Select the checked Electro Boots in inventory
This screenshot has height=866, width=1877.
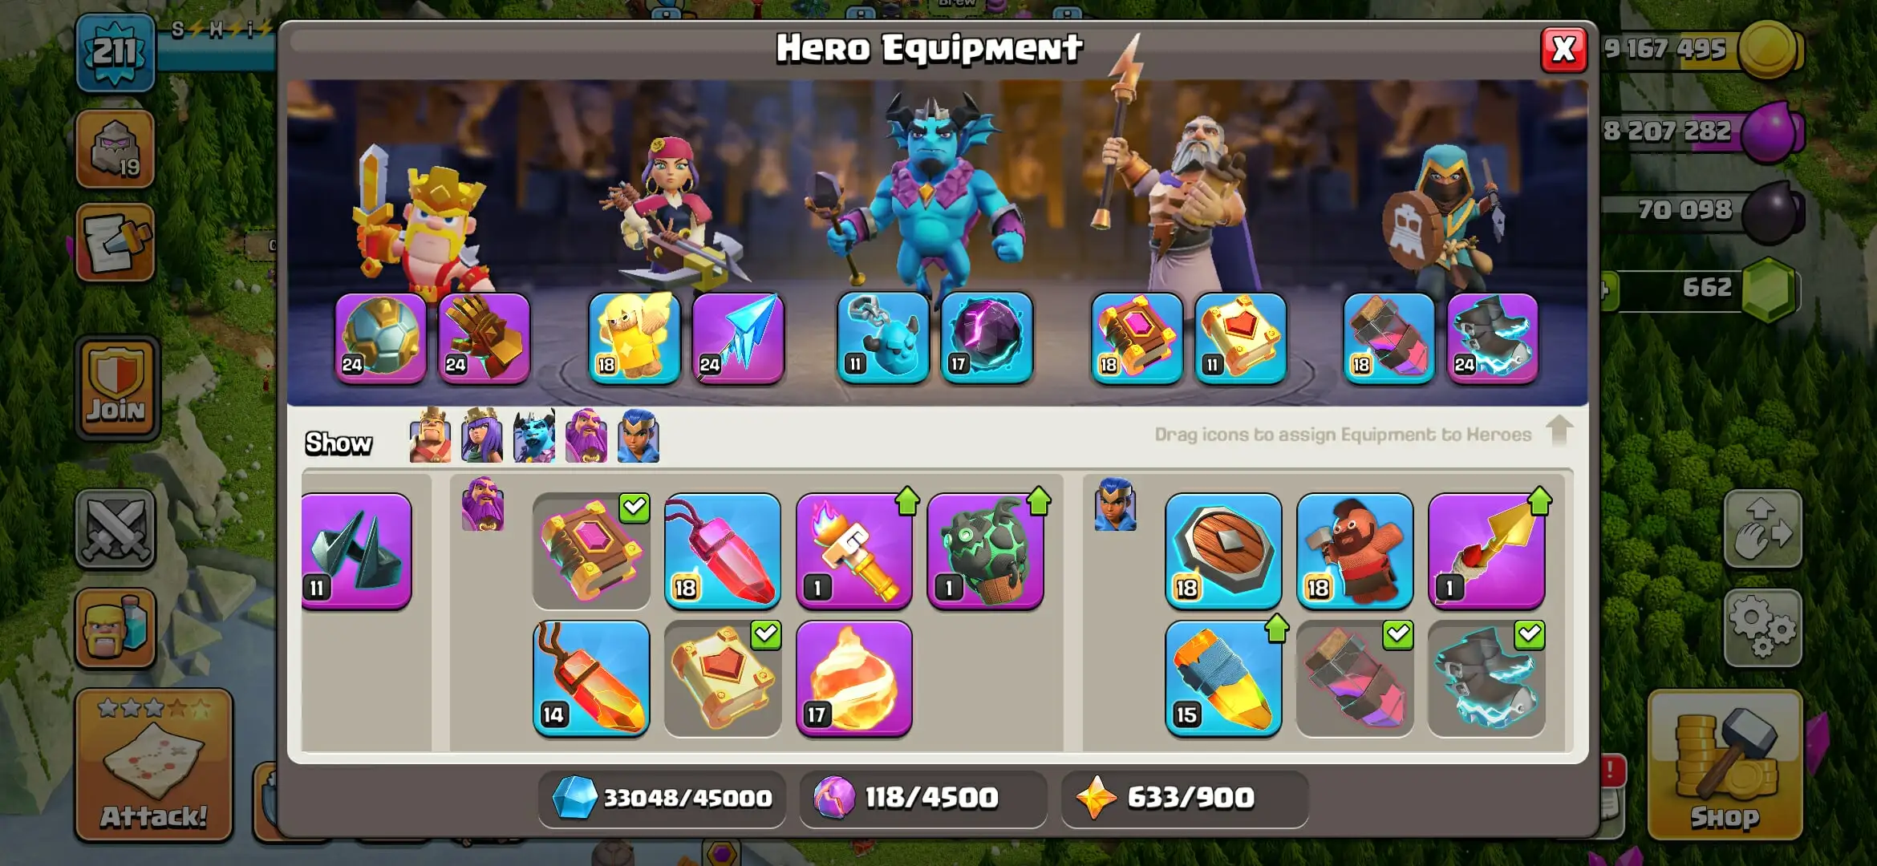[x=1486, y=678]
